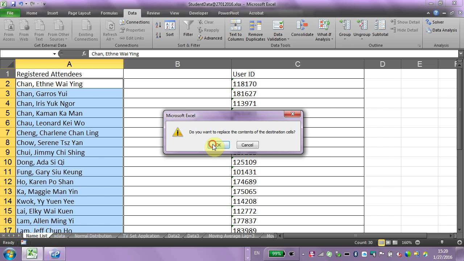Sort A to Z ascending
Screen dimensions: 464x261
[x=158, y=25]
